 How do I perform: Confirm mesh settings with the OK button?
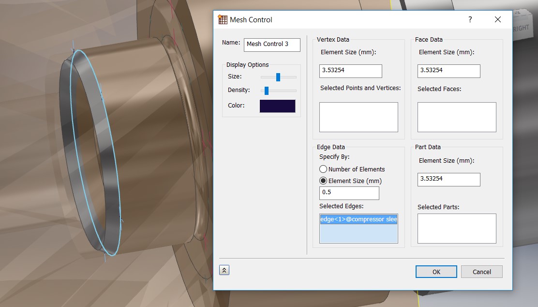[x=436, y=272]
